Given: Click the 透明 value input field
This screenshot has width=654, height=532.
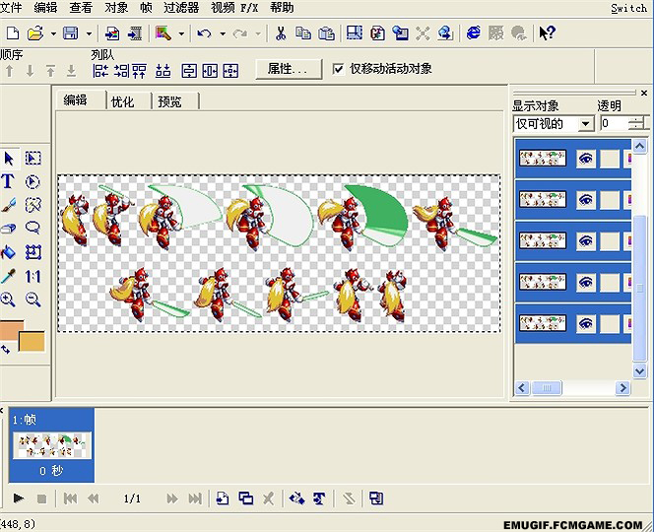Looking at the screenshot, I should pyautogui.click(x=615, y=123).
